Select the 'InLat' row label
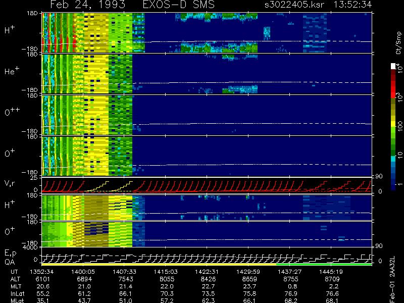This screenshot has height=303, width=404. point(17,293)
